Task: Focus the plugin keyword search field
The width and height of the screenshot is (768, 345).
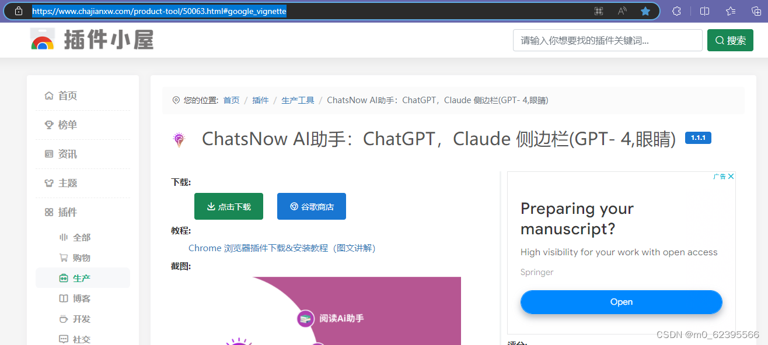Action: pyautogui.click(x=608, y=40)
